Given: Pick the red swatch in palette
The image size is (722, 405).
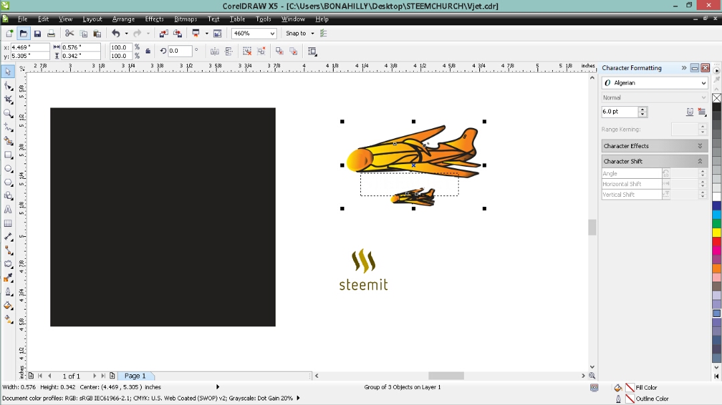Looking at the screenshot, I should (717, 242).
